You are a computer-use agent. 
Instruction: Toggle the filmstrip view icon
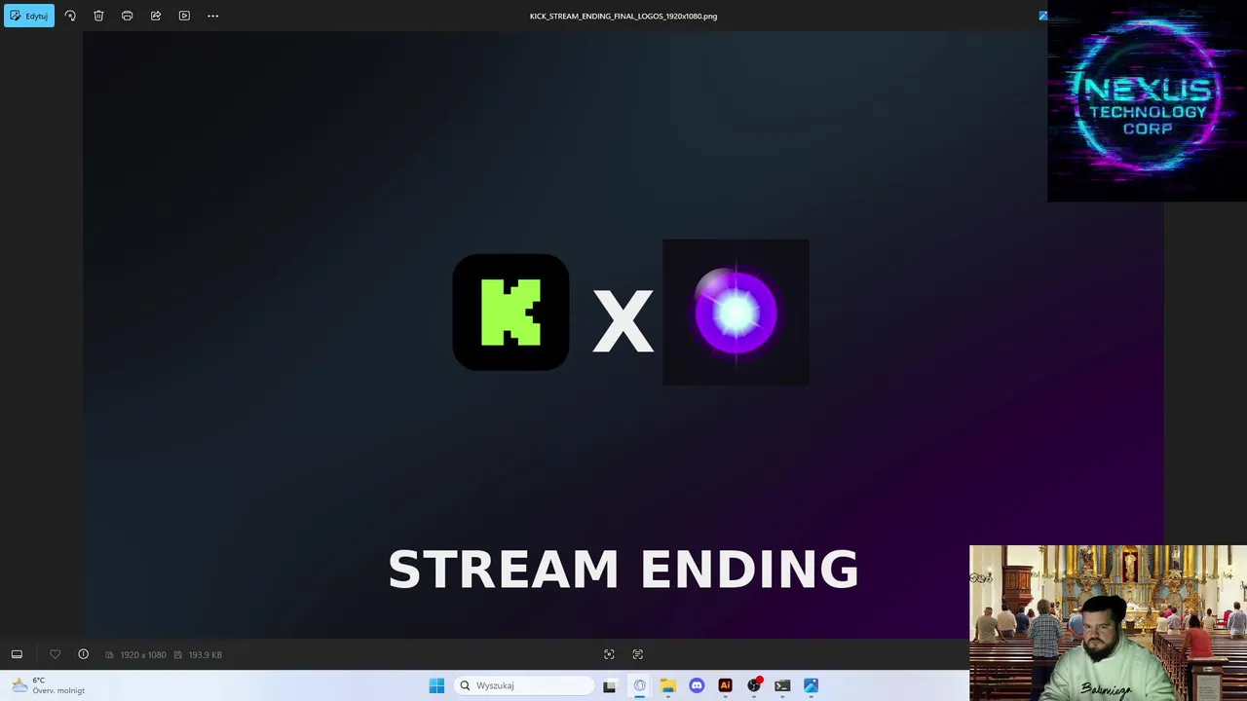(17, 654)
